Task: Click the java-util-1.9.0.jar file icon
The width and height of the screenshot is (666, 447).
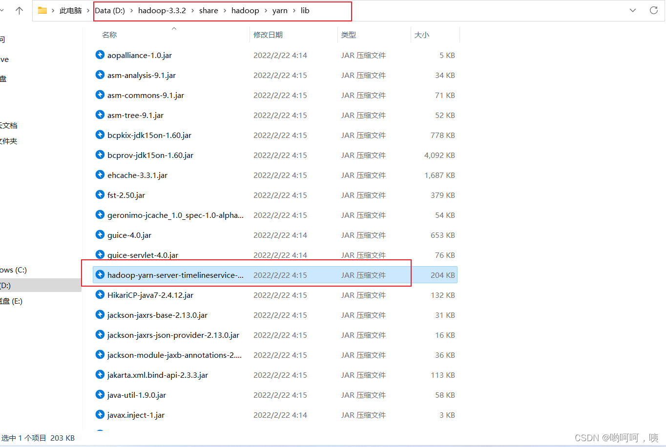Action: coord(100,394)
